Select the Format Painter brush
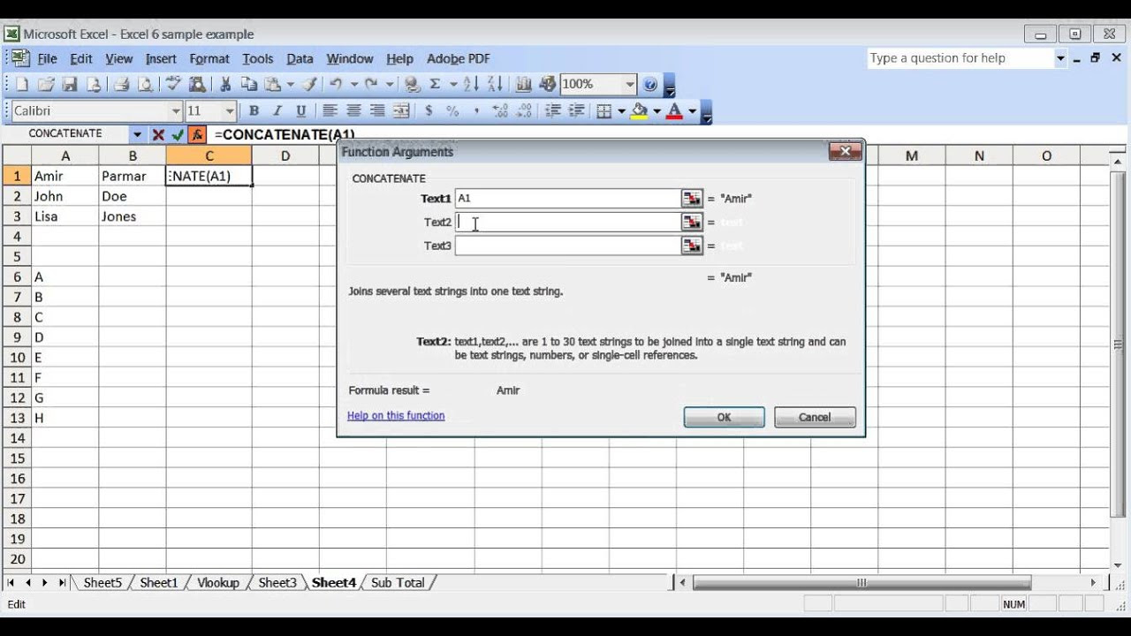 click(x=309, y=85)
